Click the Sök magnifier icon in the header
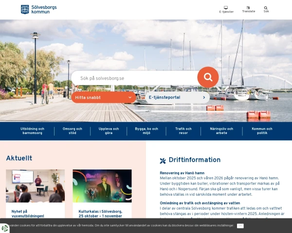Screen dimensions: 292x233 266,8
